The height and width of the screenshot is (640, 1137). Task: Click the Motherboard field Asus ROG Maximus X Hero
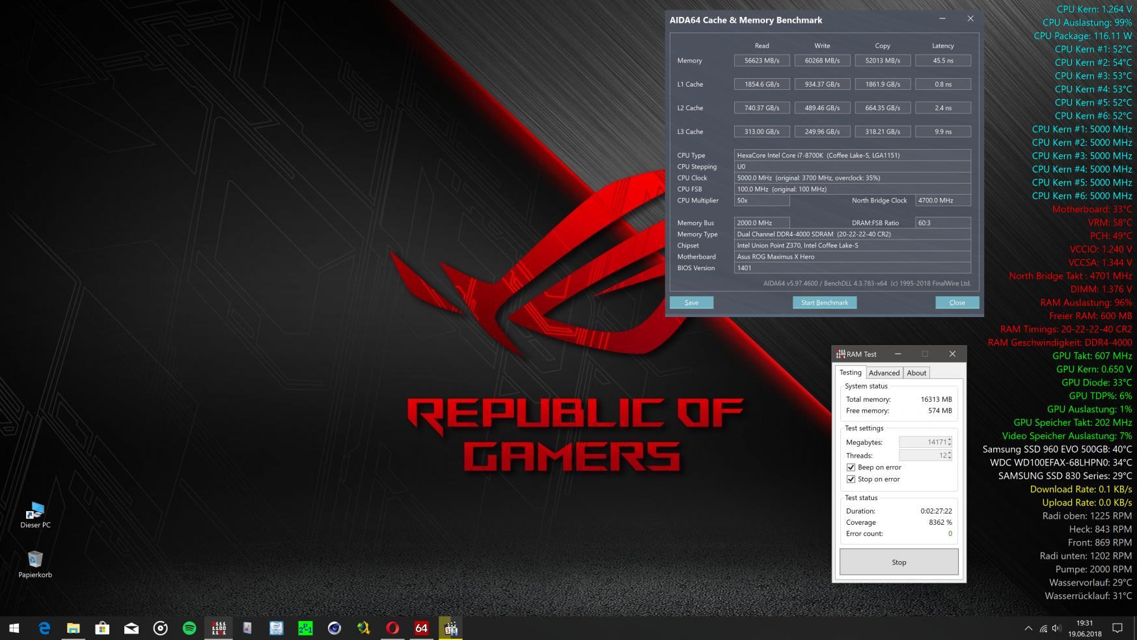point(853,257)
